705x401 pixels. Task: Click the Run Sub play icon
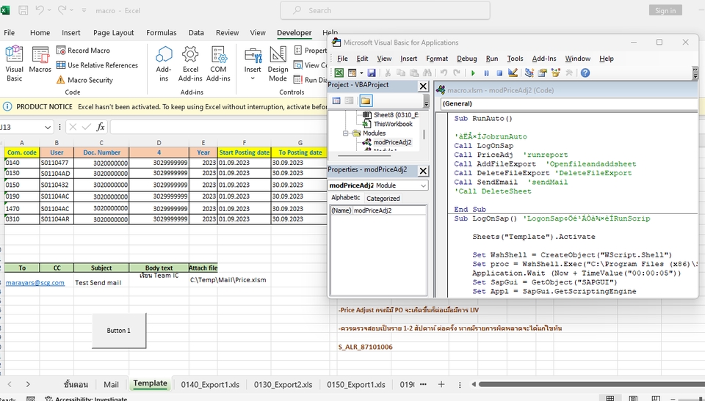click(474, 73)
